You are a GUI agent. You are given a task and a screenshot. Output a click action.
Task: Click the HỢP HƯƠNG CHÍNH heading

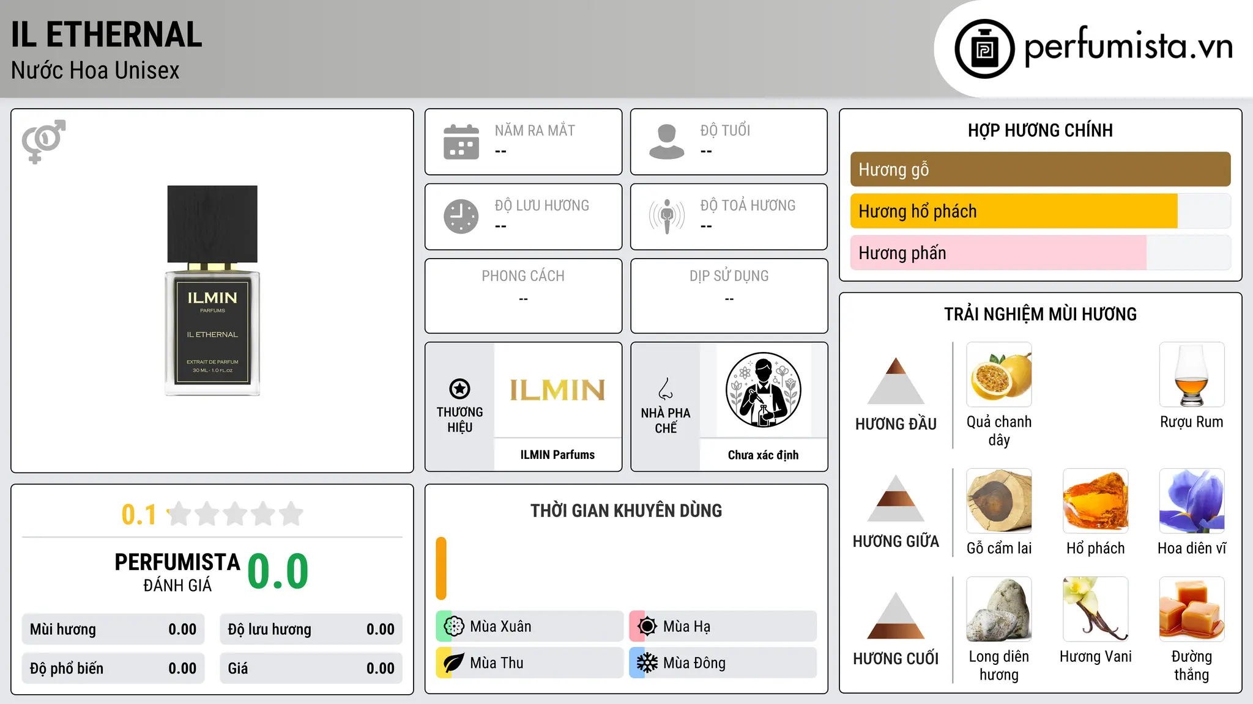pyautogui.click(x=1040, y=130)
